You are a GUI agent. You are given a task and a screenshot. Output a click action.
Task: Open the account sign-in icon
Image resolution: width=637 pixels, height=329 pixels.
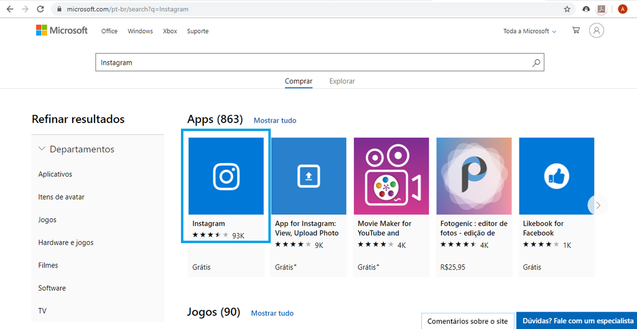(597, 30)
